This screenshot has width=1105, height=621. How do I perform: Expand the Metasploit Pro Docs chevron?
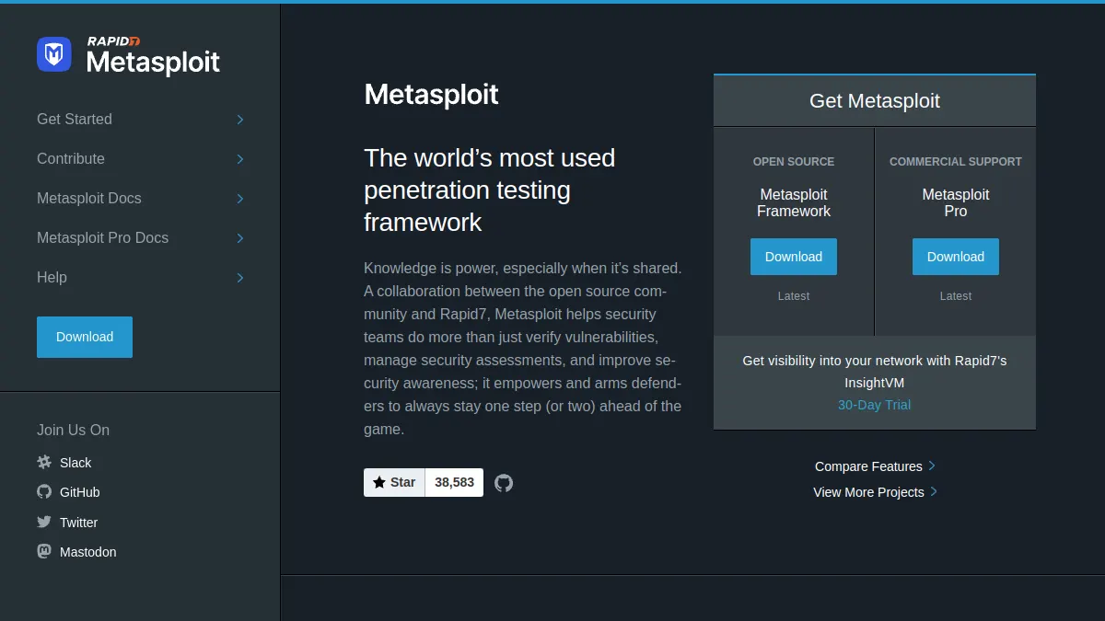(x=240, y=238)
